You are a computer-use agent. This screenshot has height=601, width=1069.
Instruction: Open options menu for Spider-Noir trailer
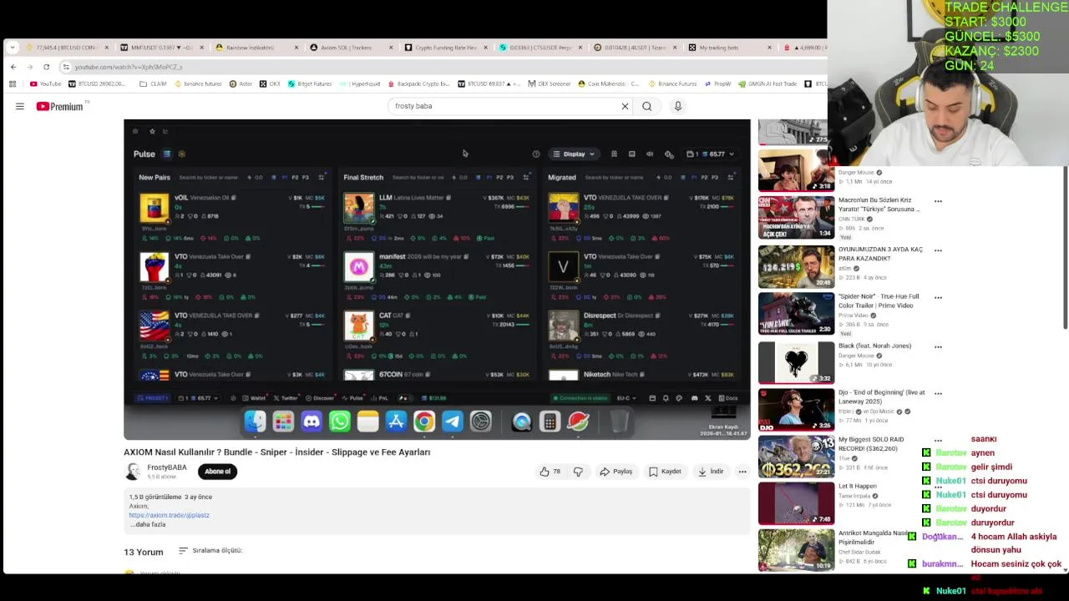pyautogui.click(x=938, y=297)
